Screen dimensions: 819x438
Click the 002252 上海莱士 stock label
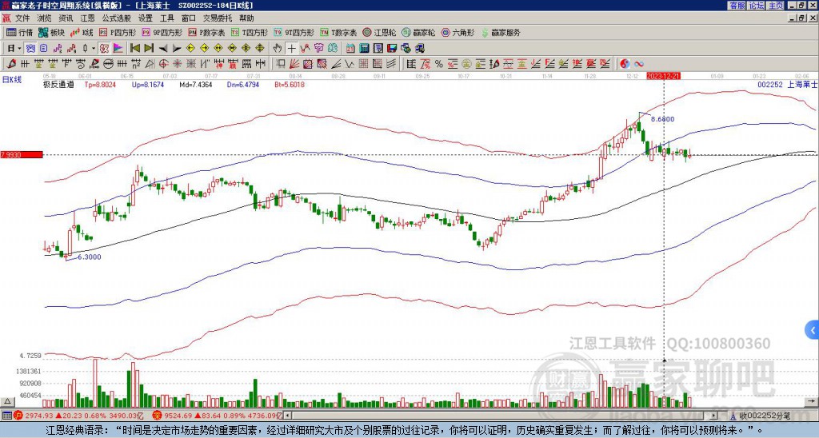(788, 84)
